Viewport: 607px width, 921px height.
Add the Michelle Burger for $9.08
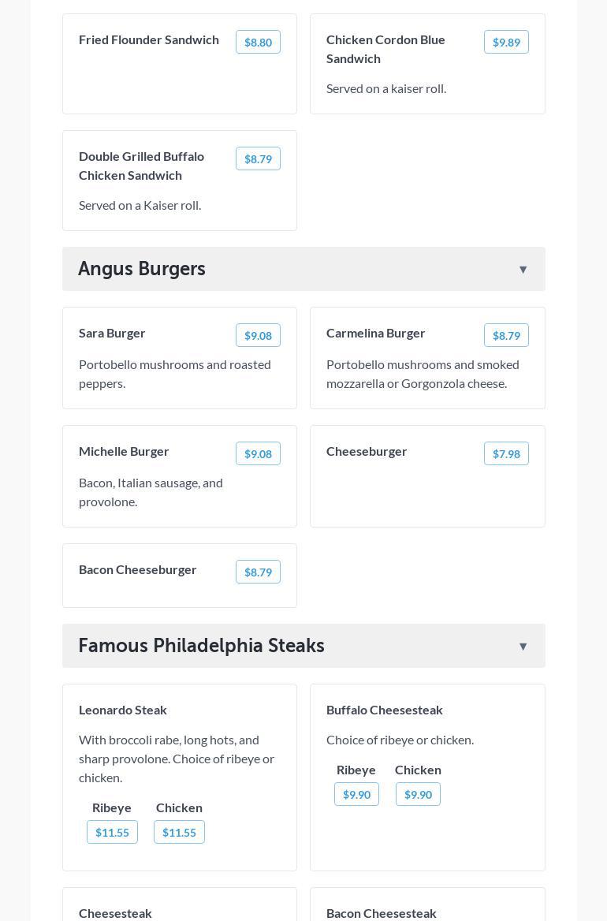click(258, 454)
